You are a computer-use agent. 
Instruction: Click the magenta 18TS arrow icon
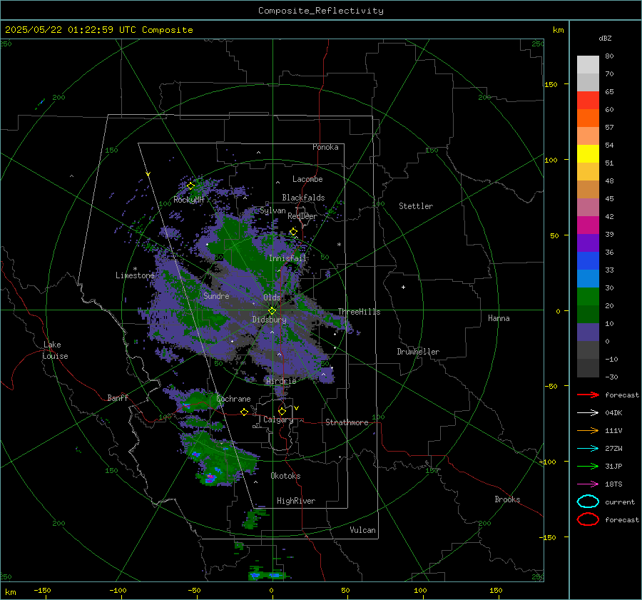point(588,484)
